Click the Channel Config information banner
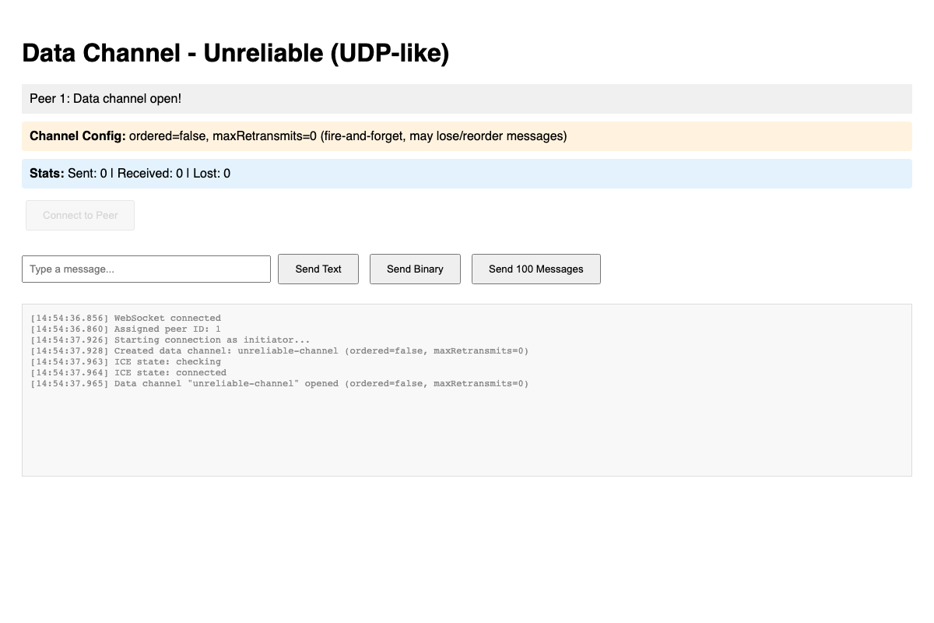Screen dimensions: 934x623 click(467, 136)
